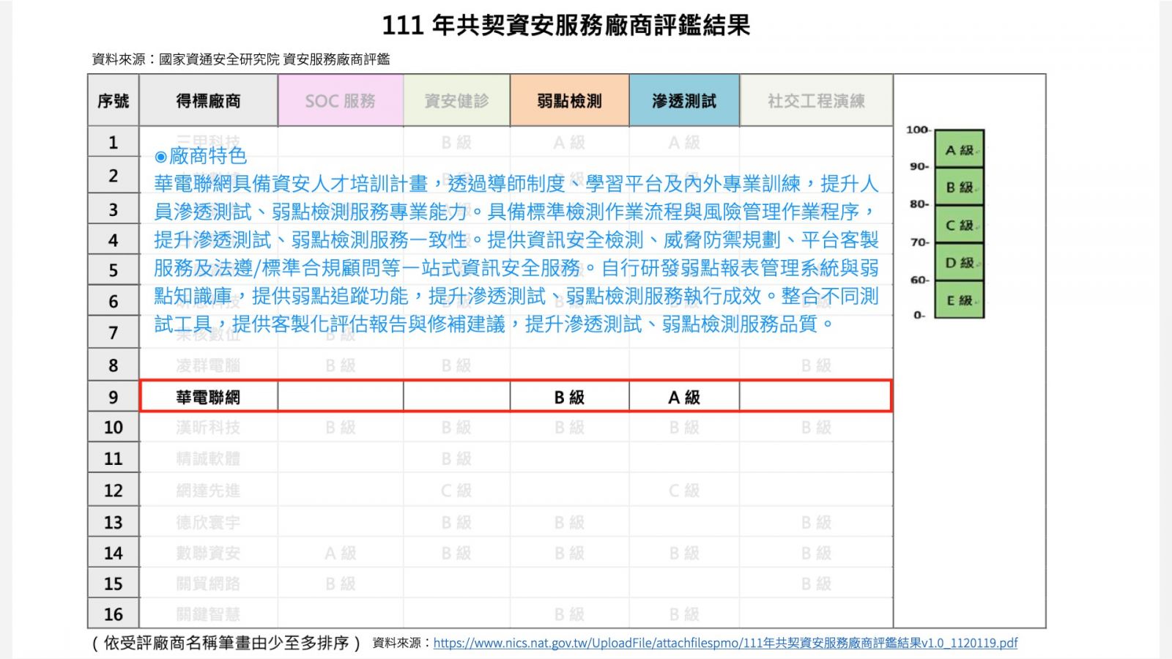Open the nics.nat.gov.tw PDF source link
The image size is (1172, 659).
tap(725, 643)
